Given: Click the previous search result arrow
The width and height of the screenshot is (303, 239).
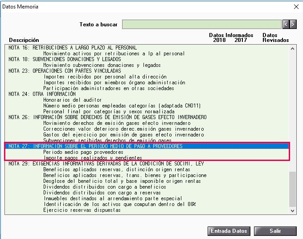Looking at the screenshot, I should (286, 25).
